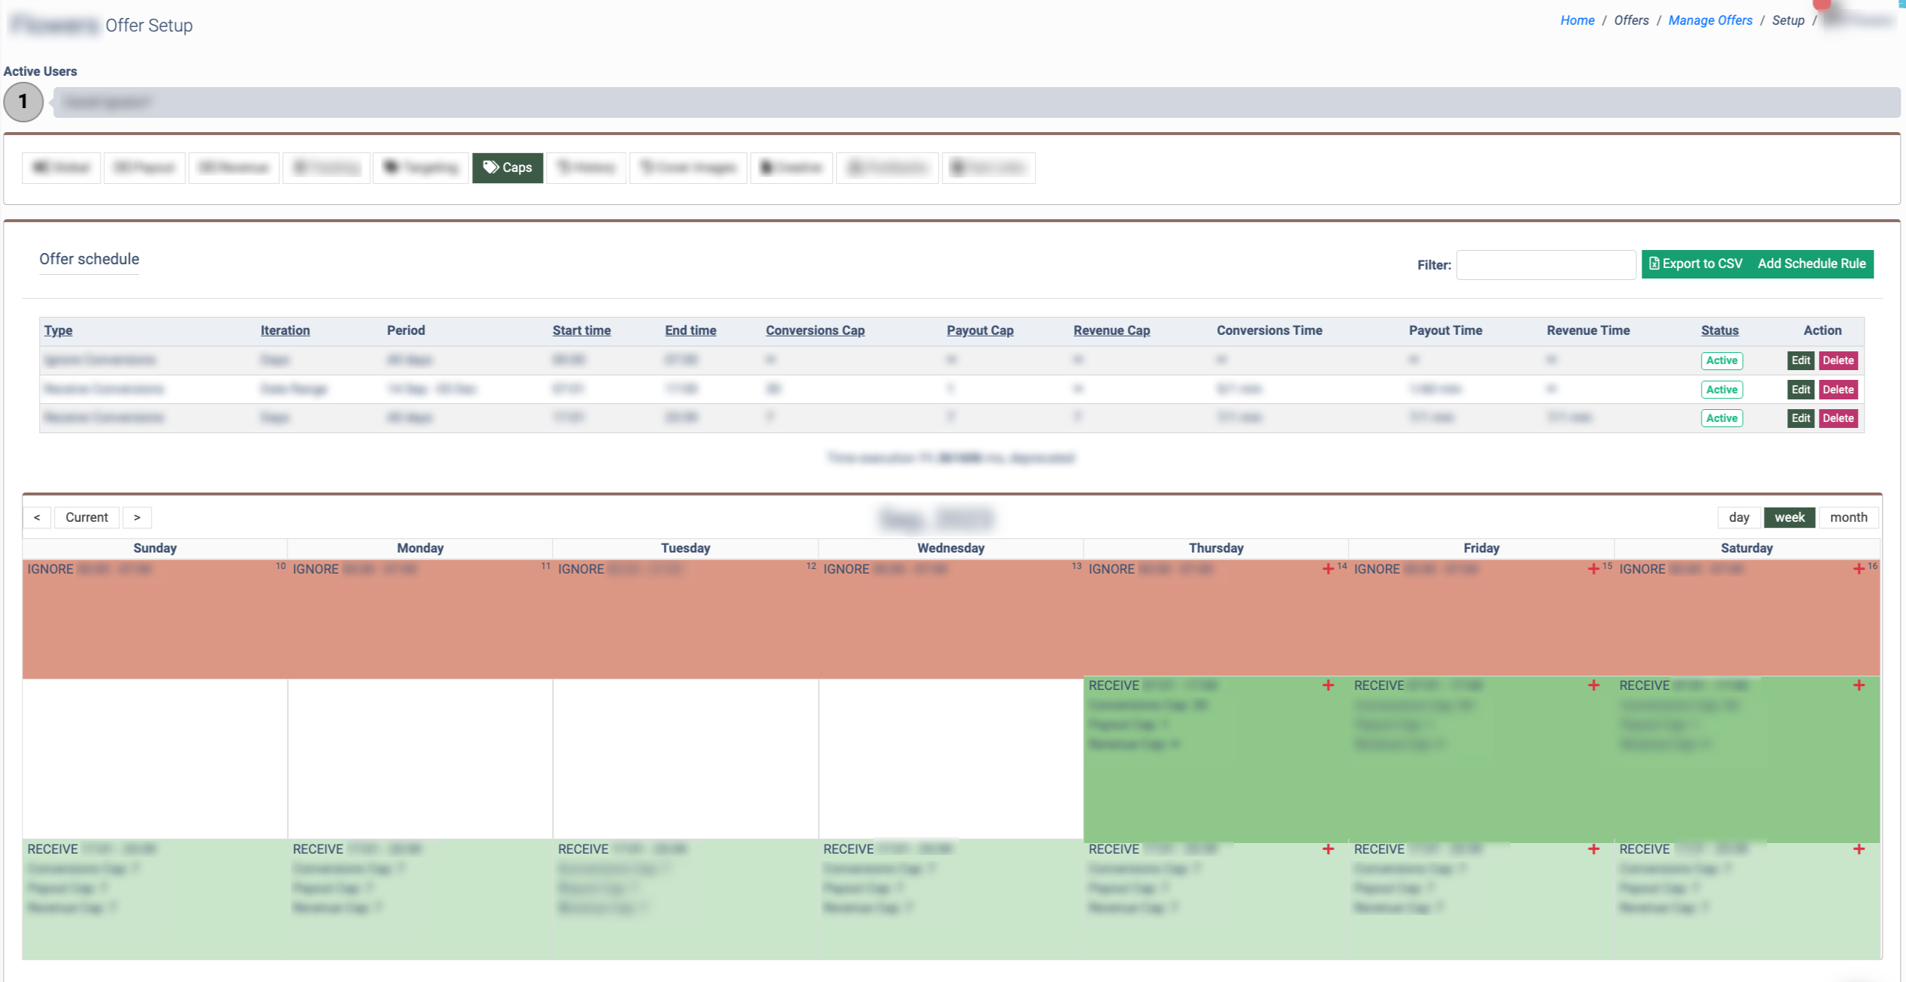Click the plus icon on Thursday's dark green RECEIVE block
Viewport: 1906px width, 982px height.
[1328, 685]
